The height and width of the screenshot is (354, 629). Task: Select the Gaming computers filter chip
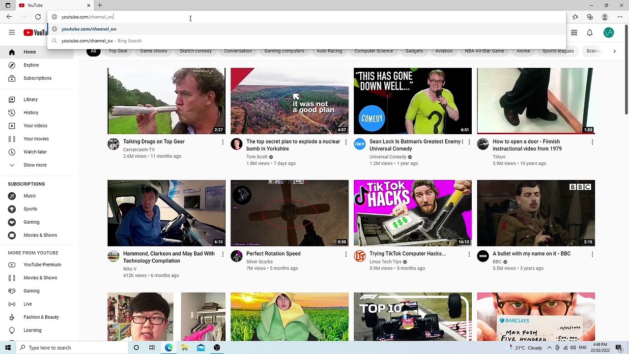pyautogui.click(x=284, y=51)
